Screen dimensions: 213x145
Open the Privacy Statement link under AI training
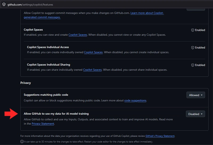point(43,124)
